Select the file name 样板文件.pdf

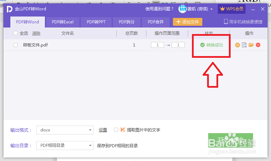[36, 45]
